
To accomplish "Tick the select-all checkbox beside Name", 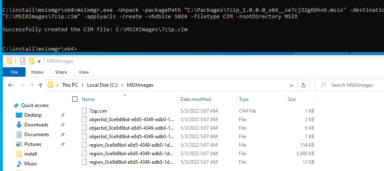I will pos(75,99).
